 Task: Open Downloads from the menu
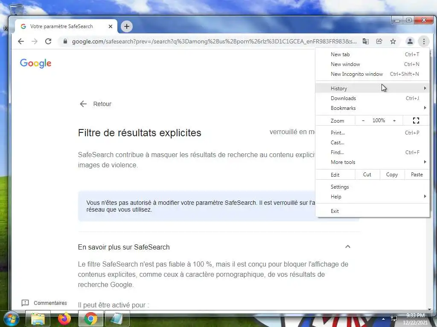click(372, 98)
